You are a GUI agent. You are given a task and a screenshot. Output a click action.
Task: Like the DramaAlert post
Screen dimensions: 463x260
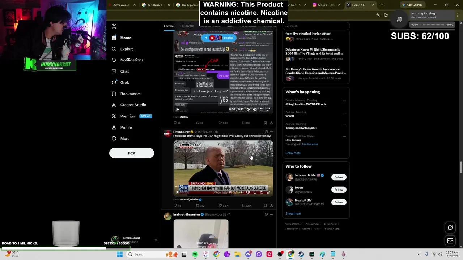[223, 205]
